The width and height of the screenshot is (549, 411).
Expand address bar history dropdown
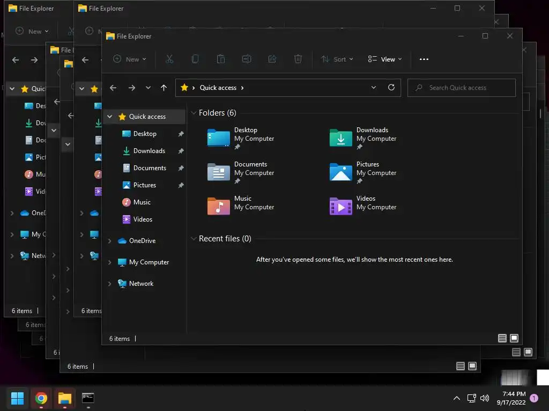[x=374, y=87]
